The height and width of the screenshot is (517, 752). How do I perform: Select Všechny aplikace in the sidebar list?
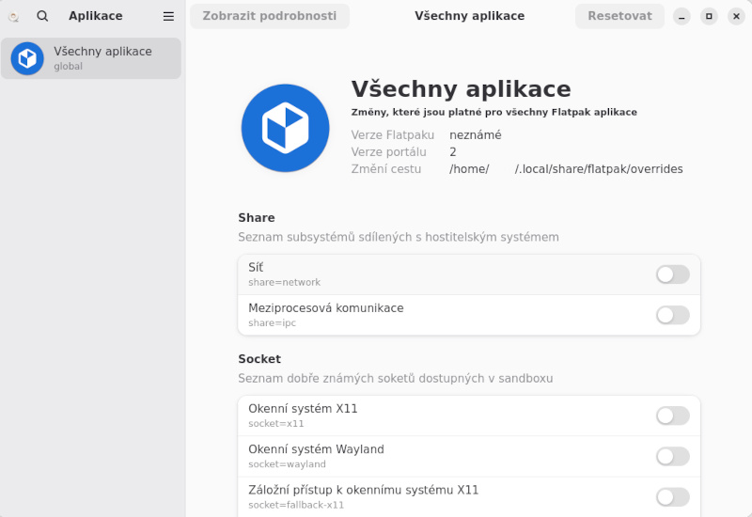click(102, 58)
